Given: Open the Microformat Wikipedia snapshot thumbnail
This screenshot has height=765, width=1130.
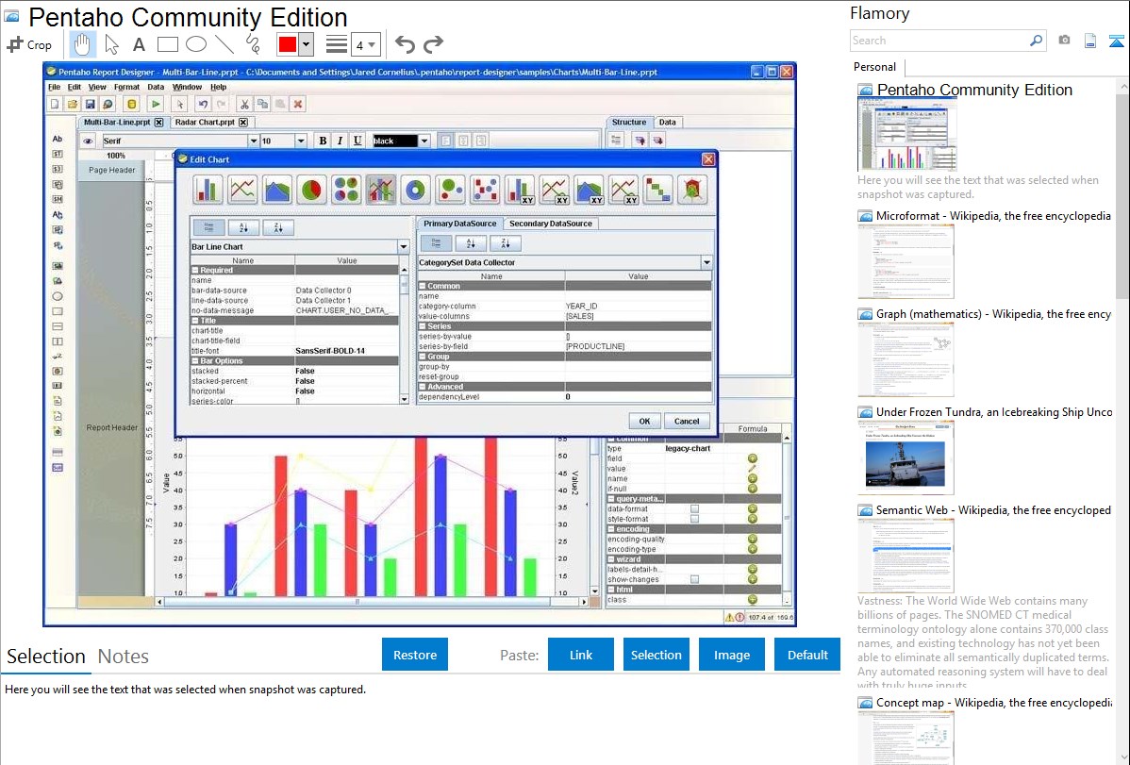Looking at the screenshot, I should pos(906,261).
